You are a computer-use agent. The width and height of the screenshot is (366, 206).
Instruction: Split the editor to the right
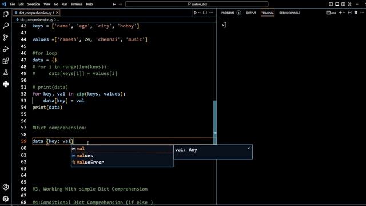[x=205, y=13]
